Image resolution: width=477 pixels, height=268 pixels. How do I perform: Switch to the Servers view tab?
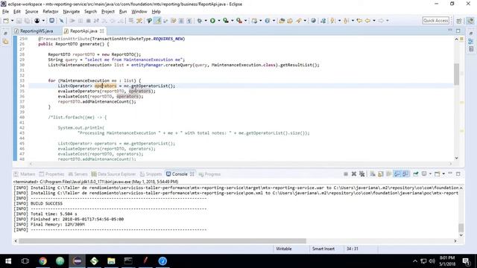point(78,174)
